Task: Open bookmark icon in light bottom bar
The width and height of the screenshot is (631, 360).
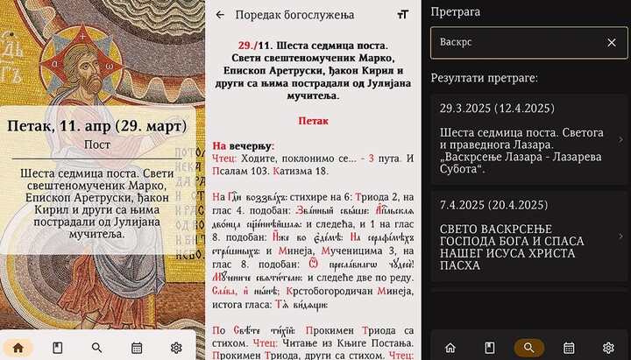Action: [58, 348]
